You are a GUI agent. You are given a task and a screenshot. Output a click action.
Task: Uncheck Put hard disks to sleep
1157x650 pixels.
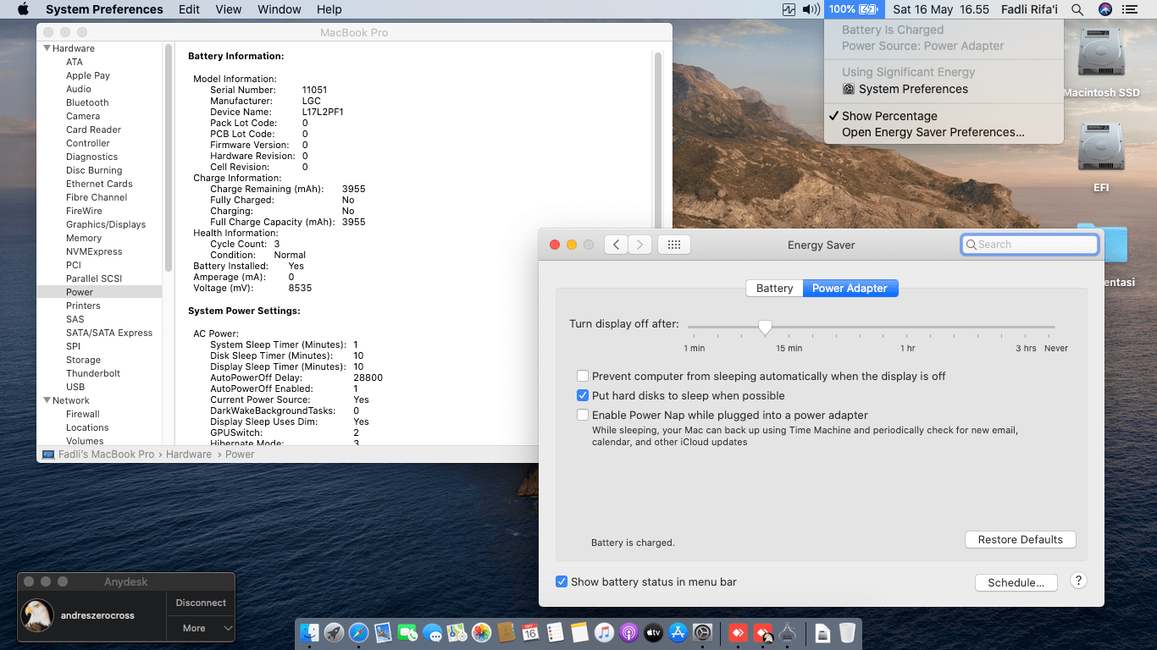click(583, 395)
